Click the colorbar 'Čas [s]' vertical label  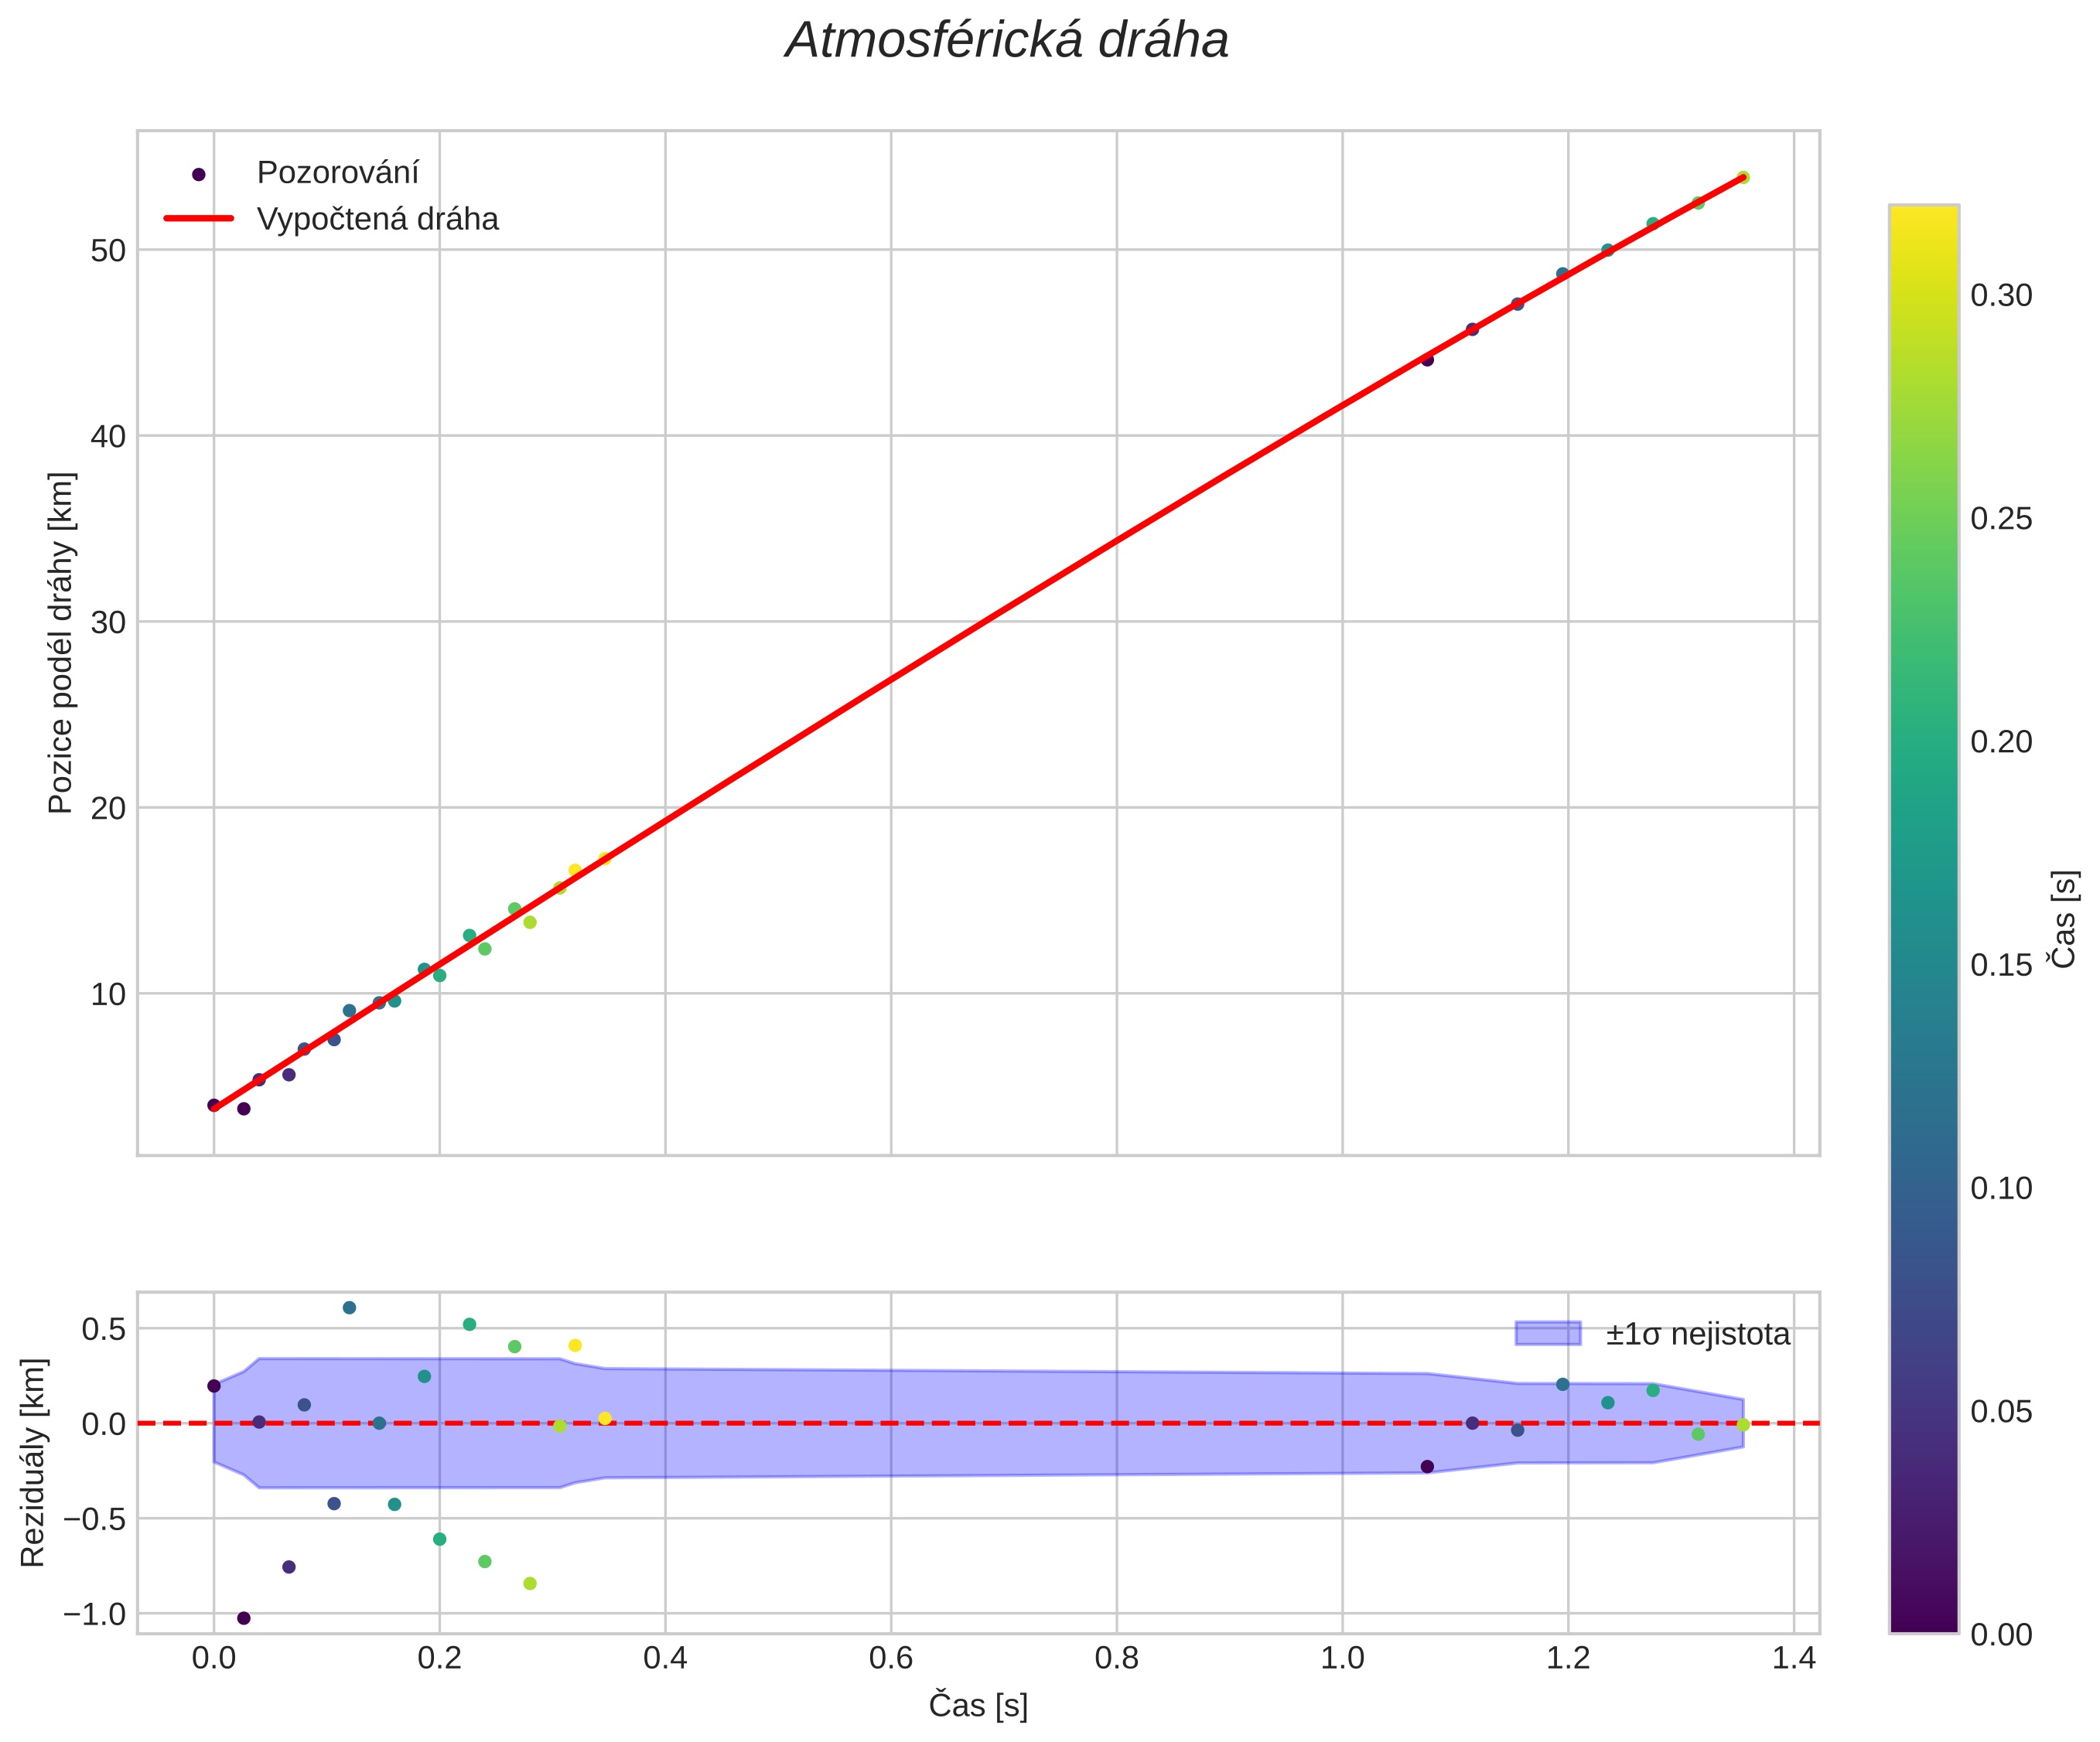2064,919
